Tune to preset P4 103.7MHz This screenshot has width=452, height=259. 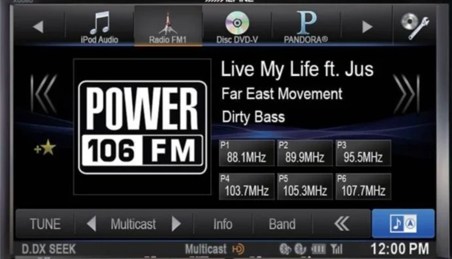tap(246, 186)
